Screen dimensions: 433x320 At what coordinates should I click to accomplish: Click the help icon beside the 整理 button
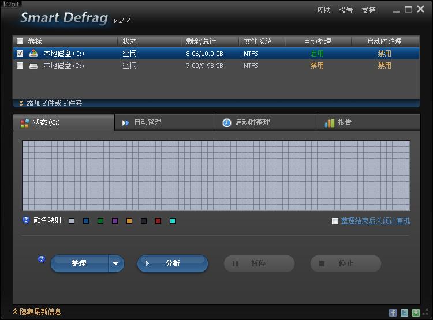[x=42, y=259]
